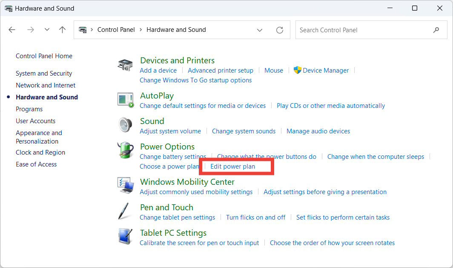The width and height of the screenshot is (453, 268).
Task: Open the recent pages dropdown chevron
Action: (x=47, y=30)
